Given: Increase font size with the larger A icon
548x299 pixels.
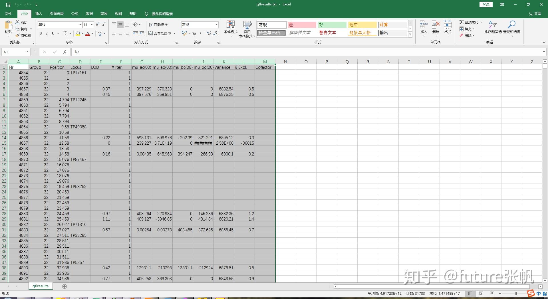Looking at the screenshot, I should (97, 25).
